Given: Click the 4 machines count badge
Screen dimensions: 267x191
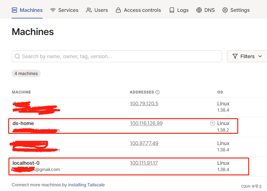Looking at the screenshot, I should coord(26,73).
